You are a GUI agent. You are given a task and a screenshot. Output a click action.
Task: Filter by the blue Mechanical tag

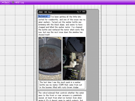coord(44,16)
